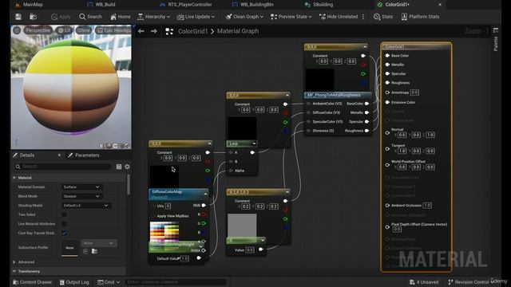Click the ColorGrid1 breadcrumb
This screenshot has height=287, width=511.
click(192, 31)
